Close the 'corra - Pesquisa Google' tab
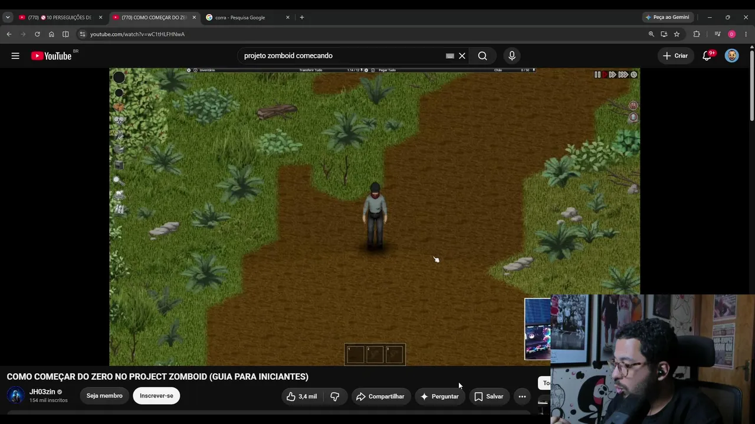Image resolution: width=755 pixels, height=424 pixels. pyautogui.click(x=288, y=18)
